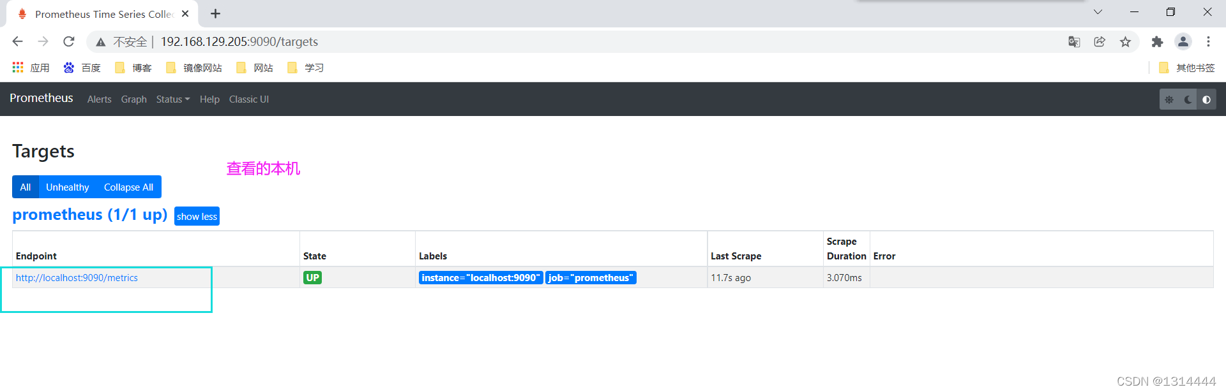Open the extensions puzzle icon

pyautogui.click(x=1157, y=41)
